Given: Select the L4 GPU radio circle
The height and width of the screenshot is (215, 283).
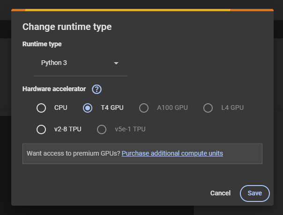Looking at the screenshot, I should (x=208, y=108).
